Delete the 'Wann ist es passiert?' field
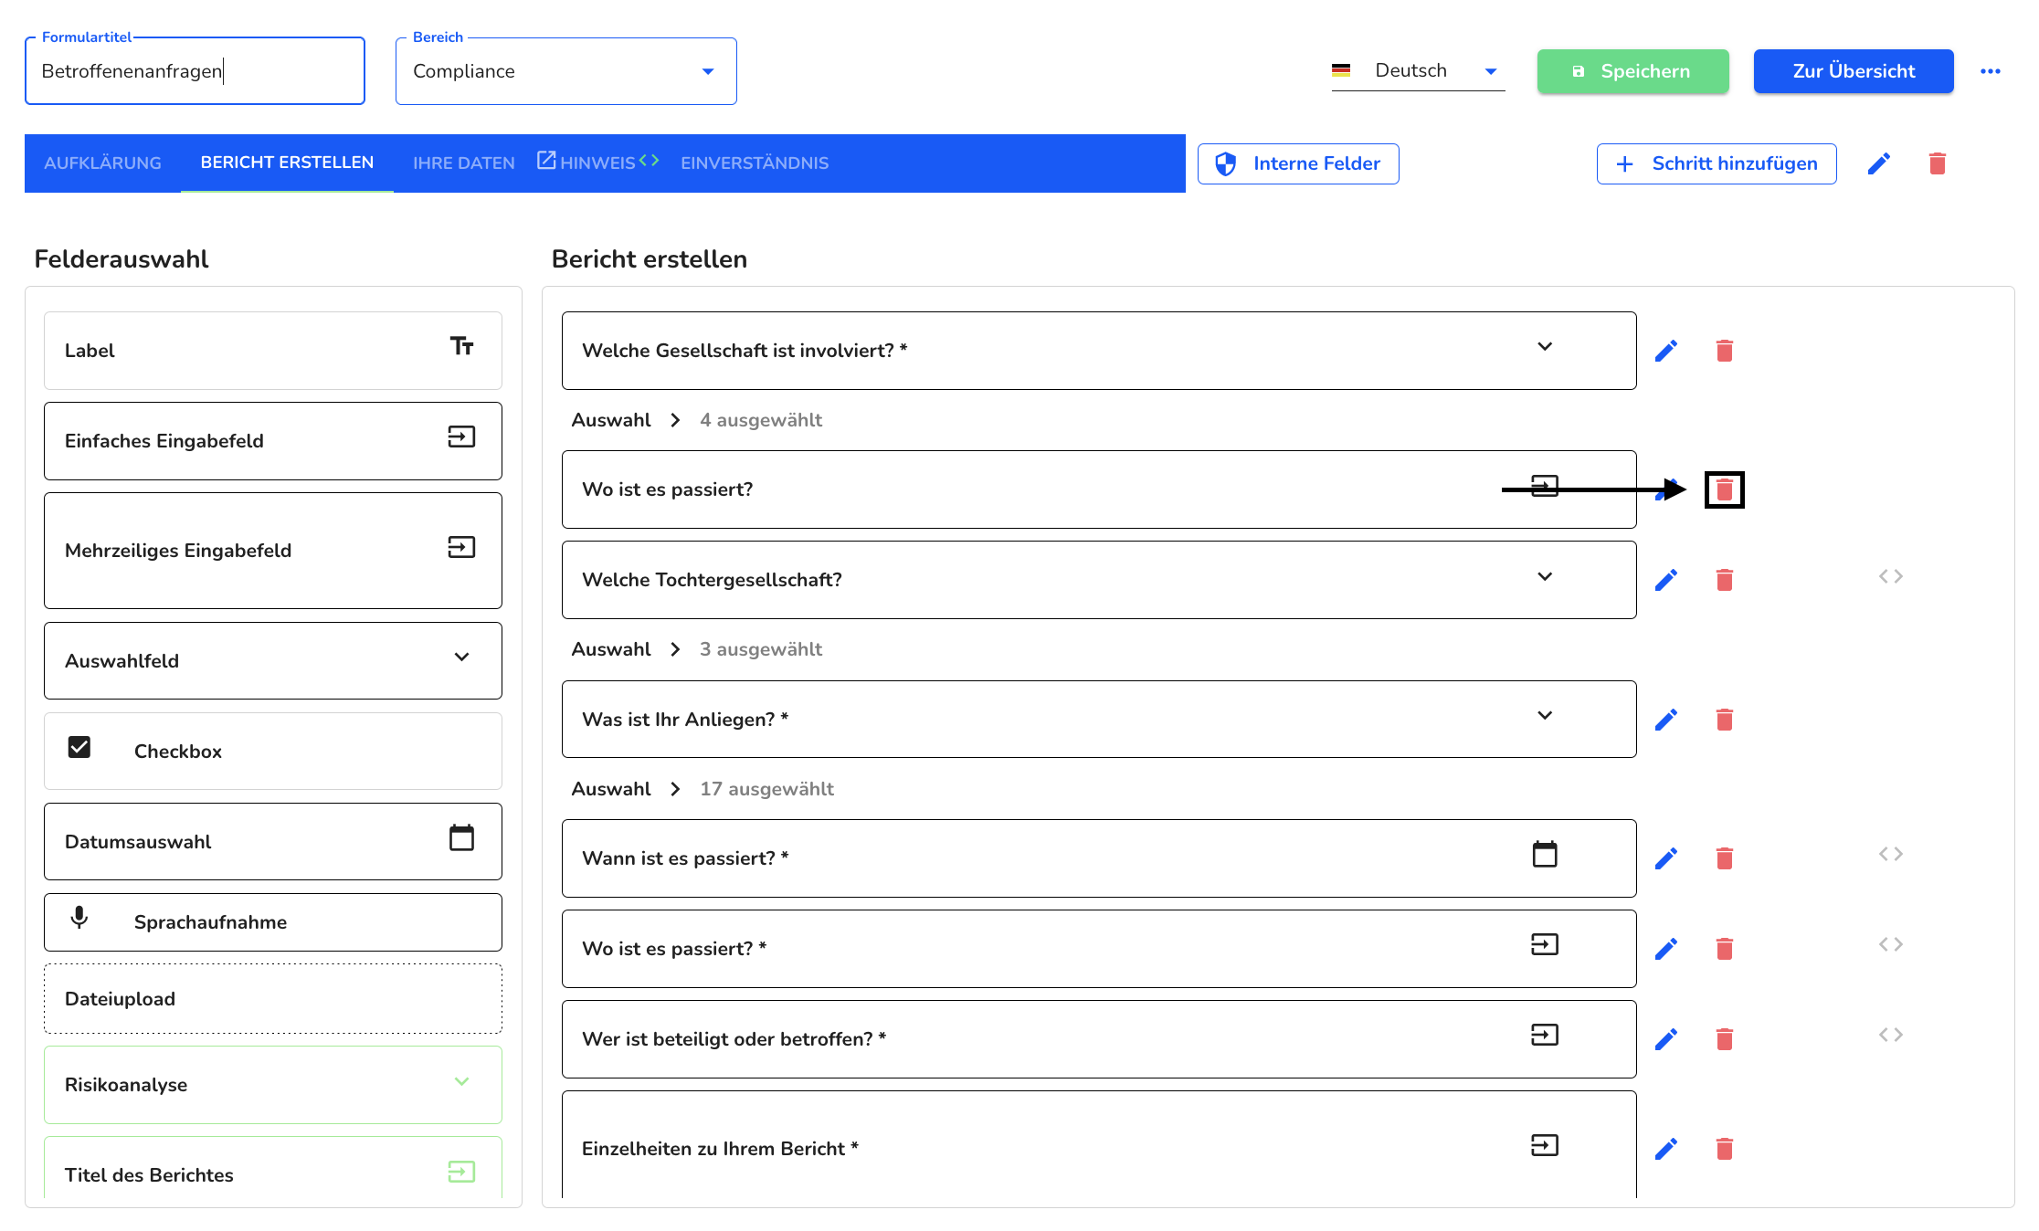The height and width of the screenshot is (1231, 2039). pos(1724,858)
